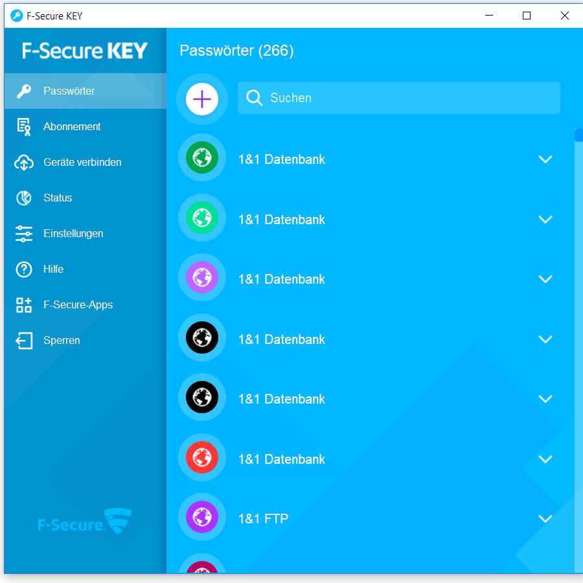The height and width of the screenshot is (583, 583).
Task: Click the lavender globe icon of 1&1 Datenbank
Action: pyautogui.click(x=202, y=277)
